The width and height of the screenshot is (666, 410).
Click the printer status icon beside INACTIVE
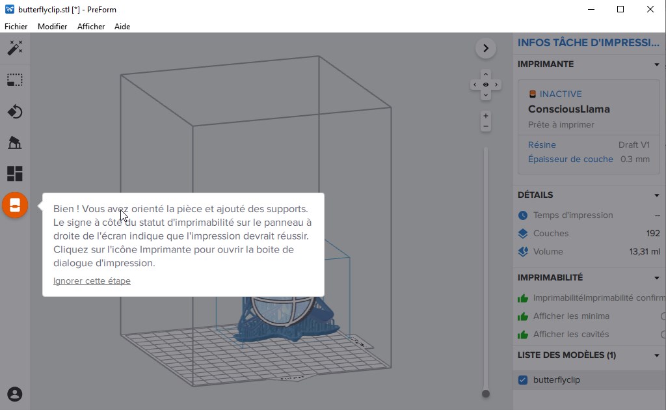[532, 94]
